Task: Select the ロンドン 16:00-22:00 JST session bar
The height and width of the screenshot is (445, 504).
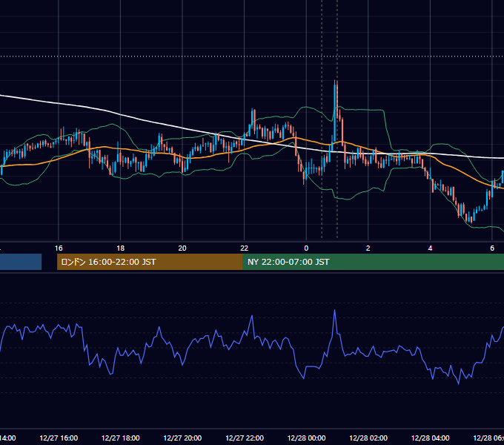Action: [150, 262]
